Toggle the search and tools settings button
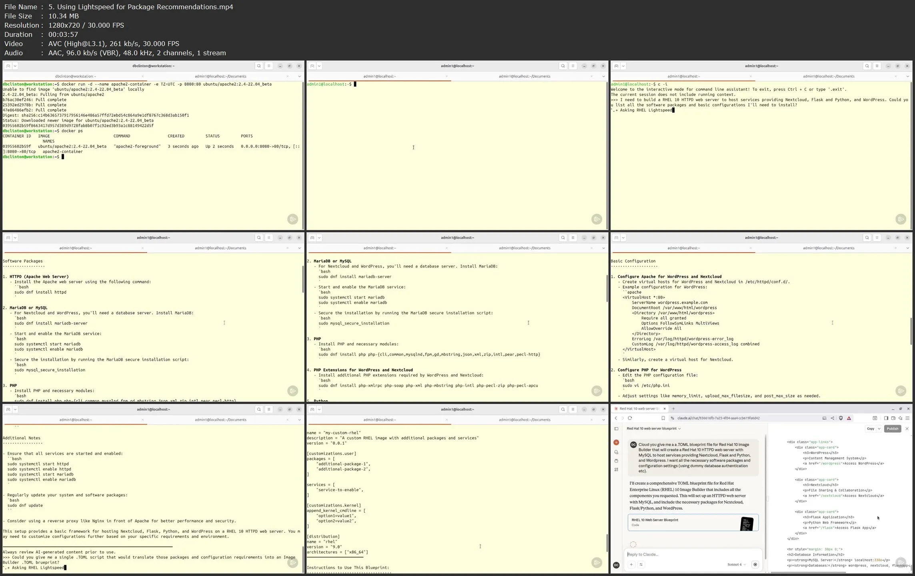 tap(641, 564)
